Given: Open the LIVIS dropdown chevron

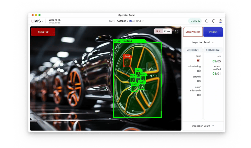Looking at the screenshot, I should (x=42, y=21).
